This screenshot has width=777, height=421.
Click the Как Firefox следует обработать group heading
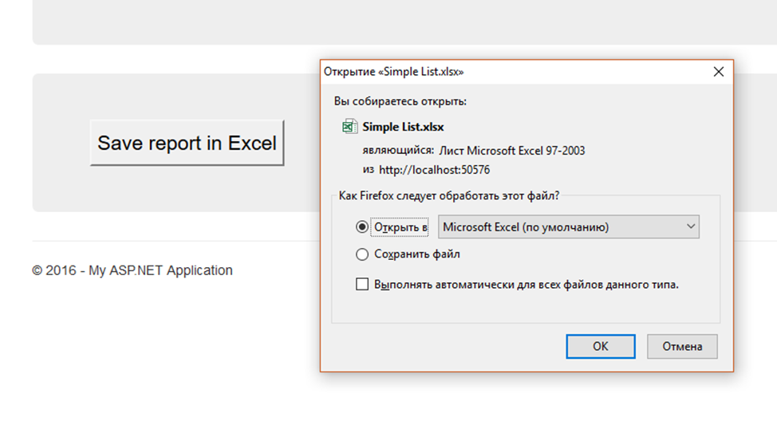449,195
